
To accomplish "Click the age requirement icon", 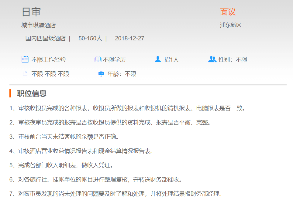I will point(101,74).
